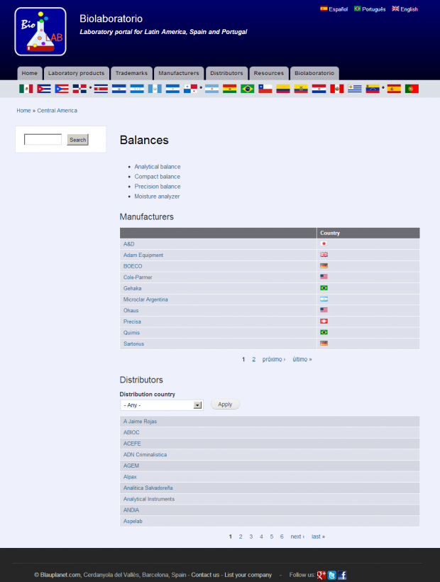Open the Twitter follow icon
440x582 pixels.
pyautogui.click(x=331, y=575)
